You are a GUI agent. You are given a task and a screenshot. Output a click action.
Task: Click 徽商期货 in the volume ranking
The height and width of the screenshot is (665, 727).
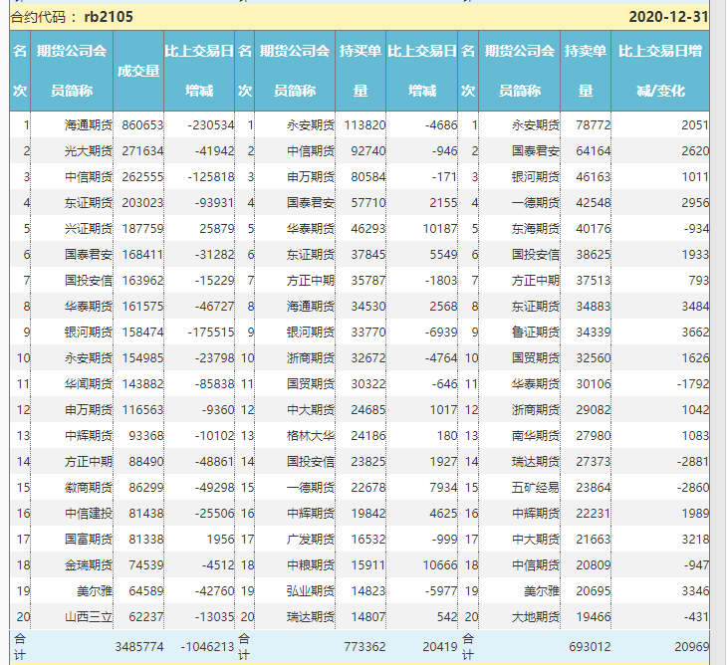pyautogui.click(x=89, y=488)
